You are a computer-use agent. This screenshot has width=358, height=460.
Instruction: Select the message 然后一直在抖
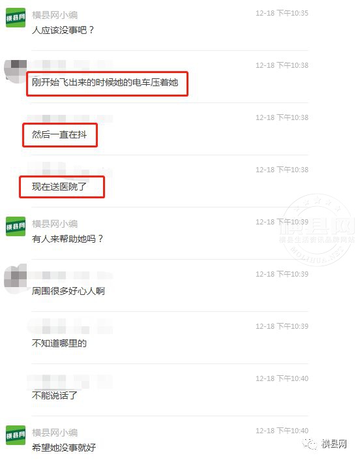[x=59, y=134]
